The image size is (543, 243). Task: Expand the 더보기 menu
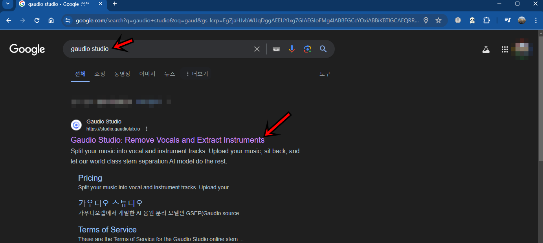coord(196,74)
